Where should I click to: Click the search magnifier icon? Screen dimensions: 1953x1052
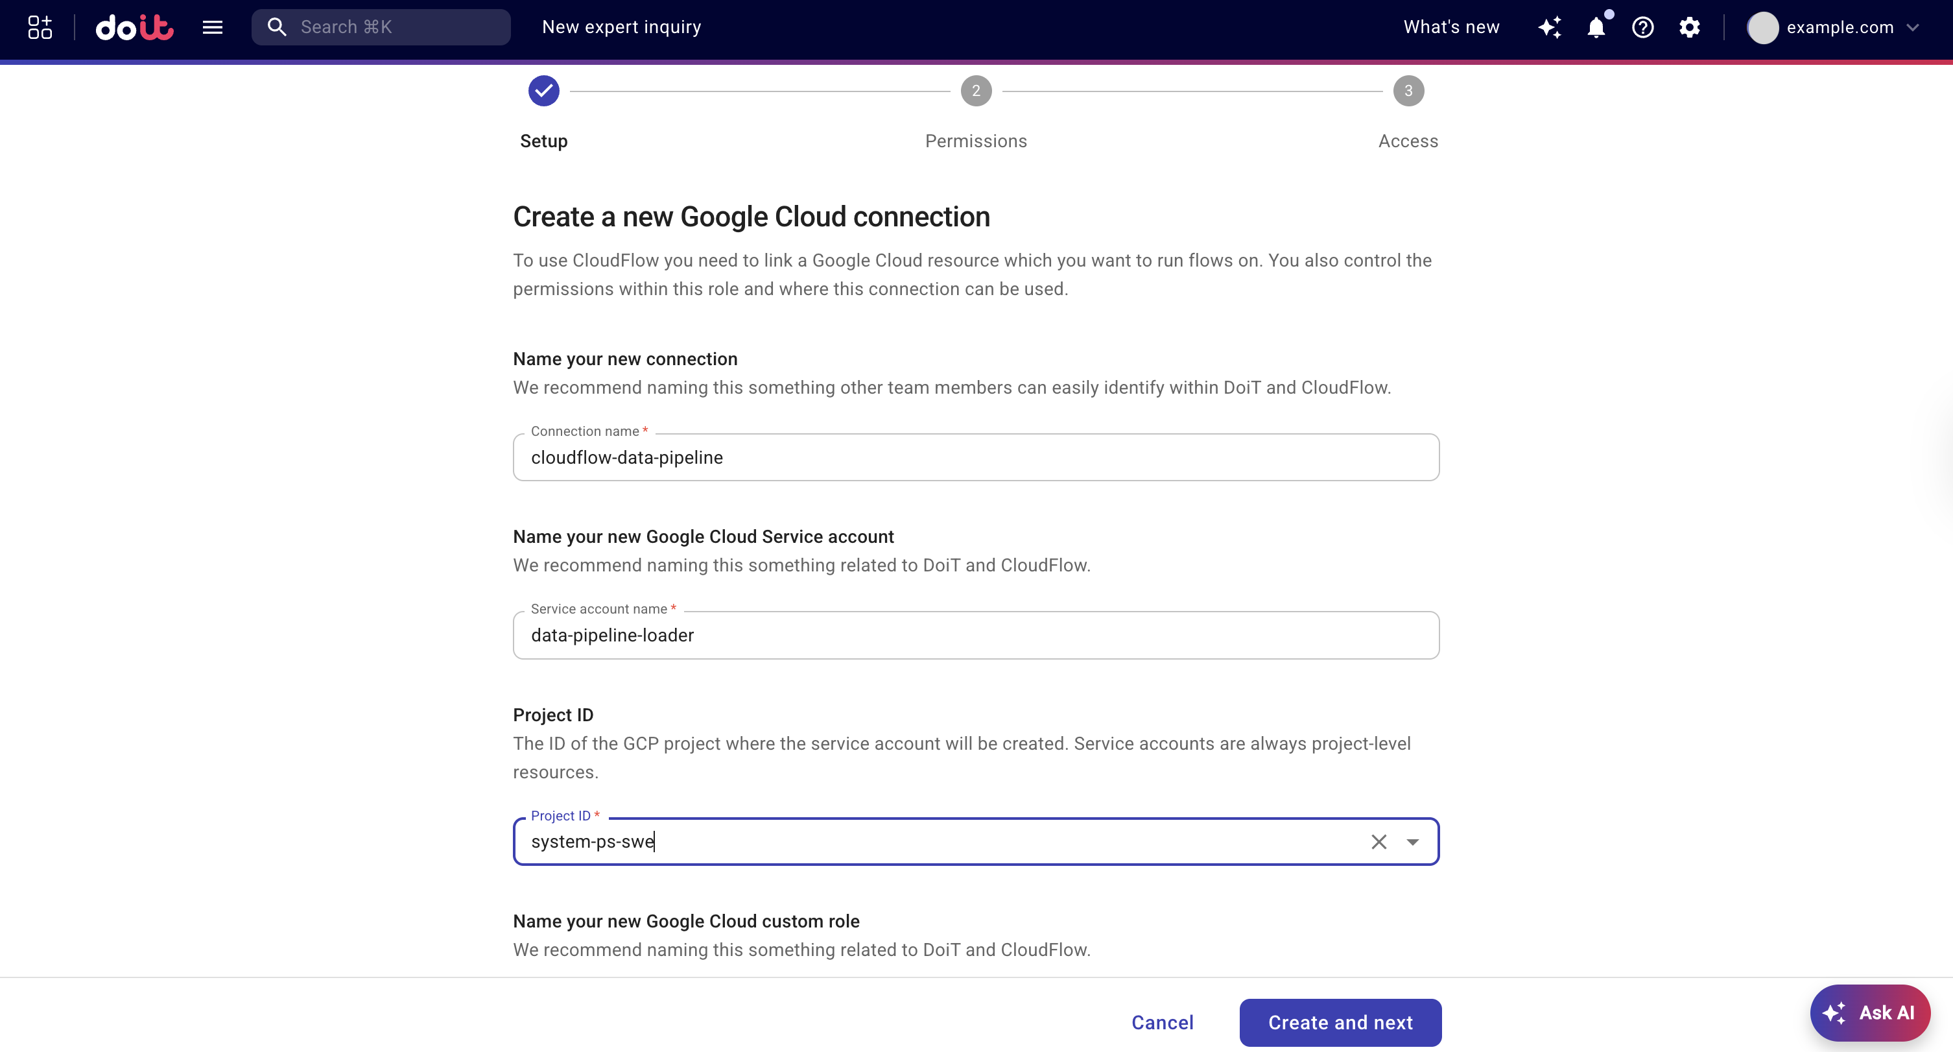point(278,27)
